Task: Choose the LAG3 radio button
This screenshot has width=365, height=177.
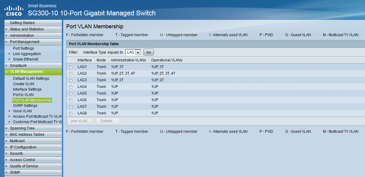Action: coord(71,80)
